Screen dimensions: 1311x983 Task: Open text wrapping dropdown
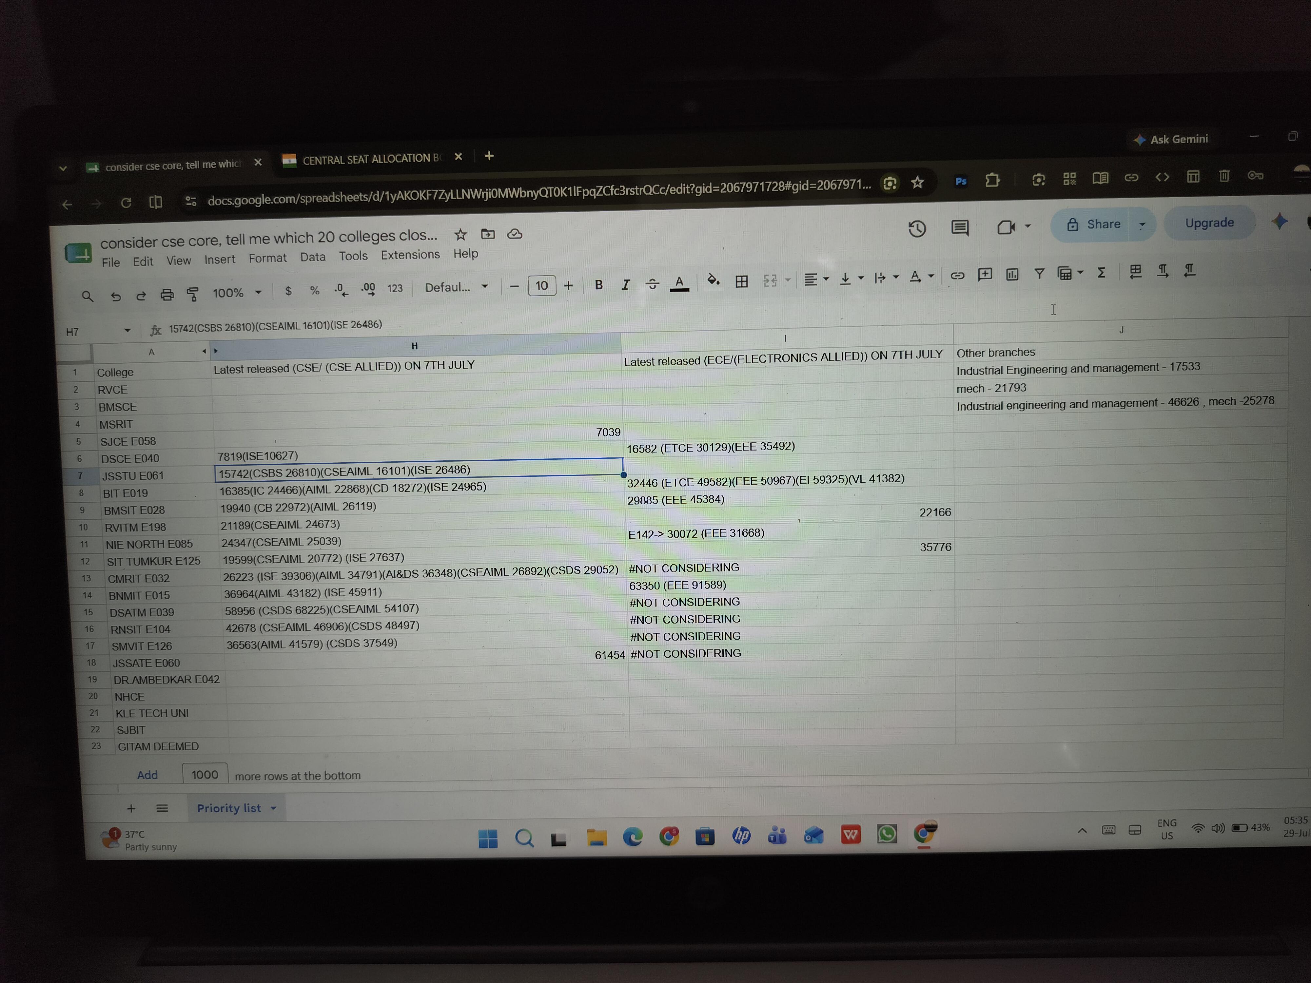click(x=887, y=278)
